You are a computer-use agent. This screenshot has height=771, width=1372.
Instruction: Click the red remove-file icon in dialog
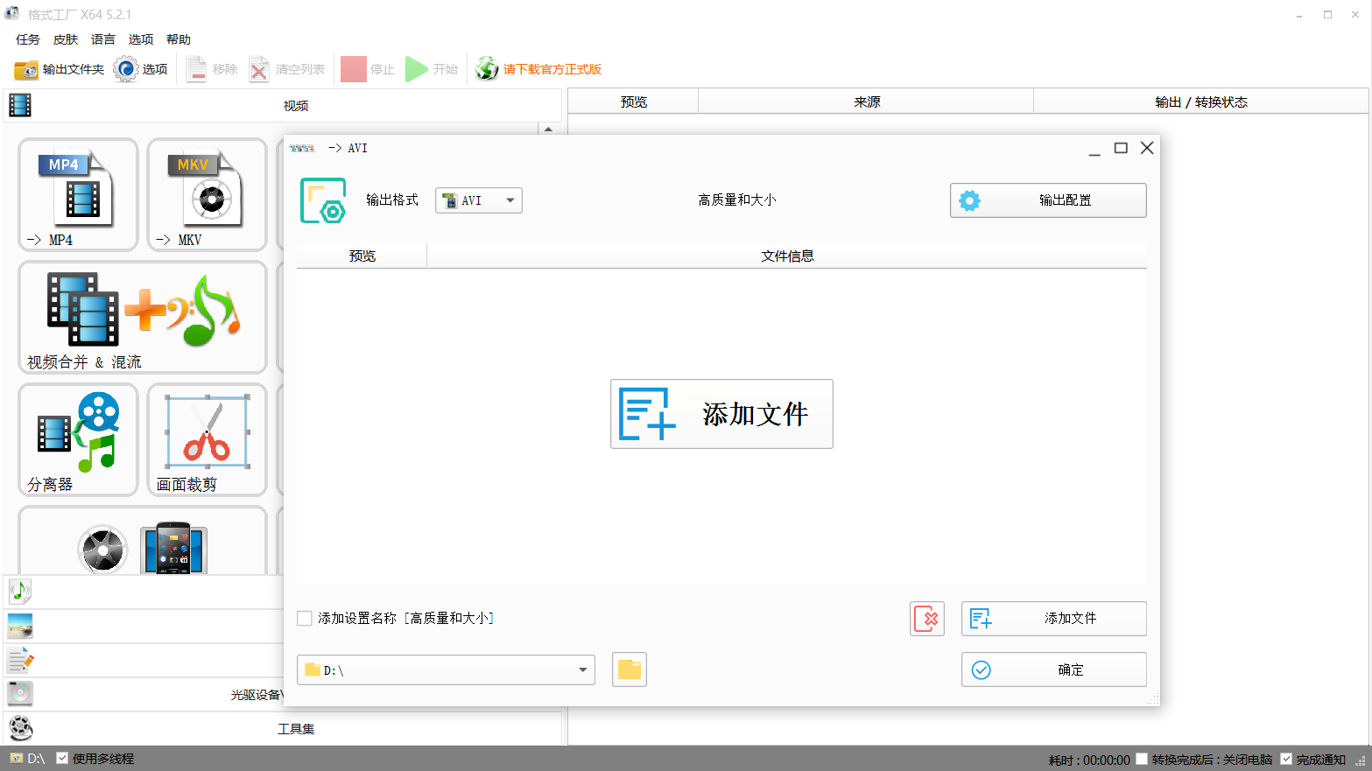926,619
